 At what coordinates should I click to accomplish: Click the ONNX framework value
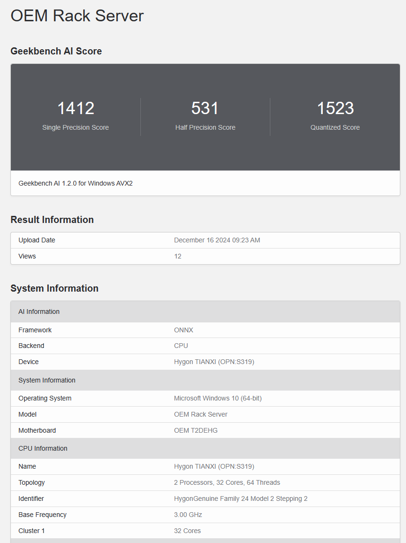(x=183, y=330)
